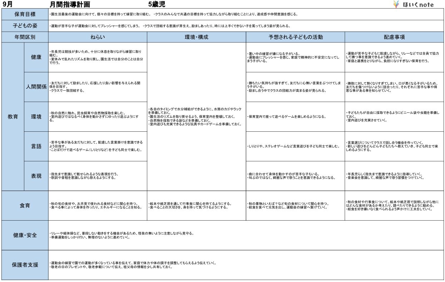Click the 健康 activity cell about 暑い中の練習
Image resolution: width=445 pixels, height=282 pixels.
point(295,57)
